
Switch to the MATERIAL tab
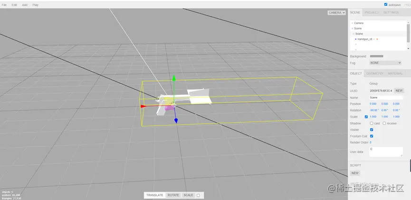(x=395, y=73)
